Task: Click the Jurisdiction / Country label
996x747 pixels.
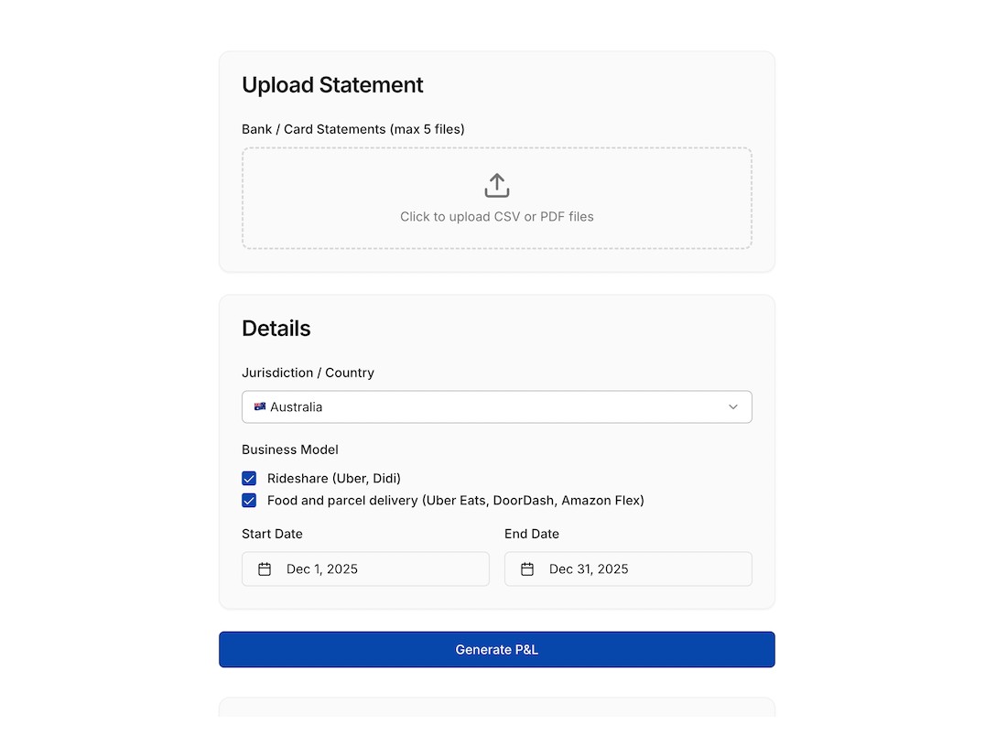Action: [x=308, y=373]
